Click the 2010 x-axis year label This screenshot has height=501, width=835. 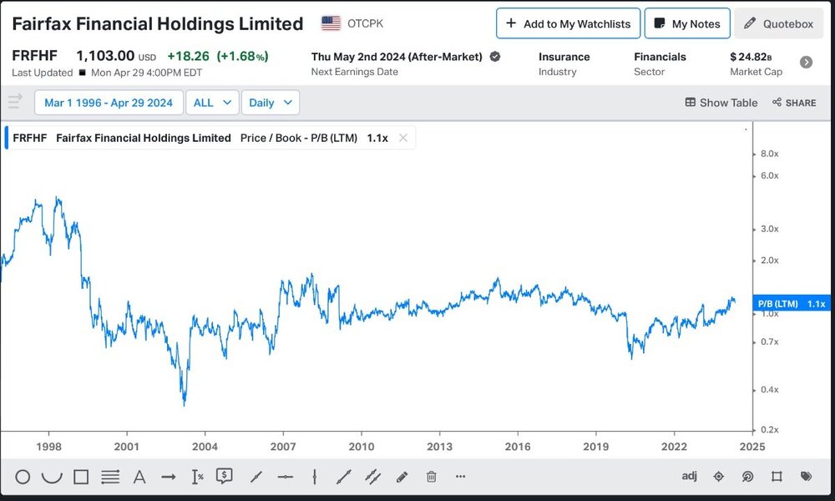pyautogui.click(x=361, y=447)
